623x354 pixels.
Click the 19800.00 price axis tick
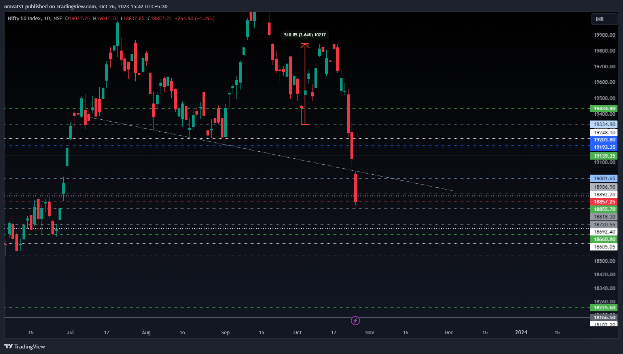[x=604, y=51]
